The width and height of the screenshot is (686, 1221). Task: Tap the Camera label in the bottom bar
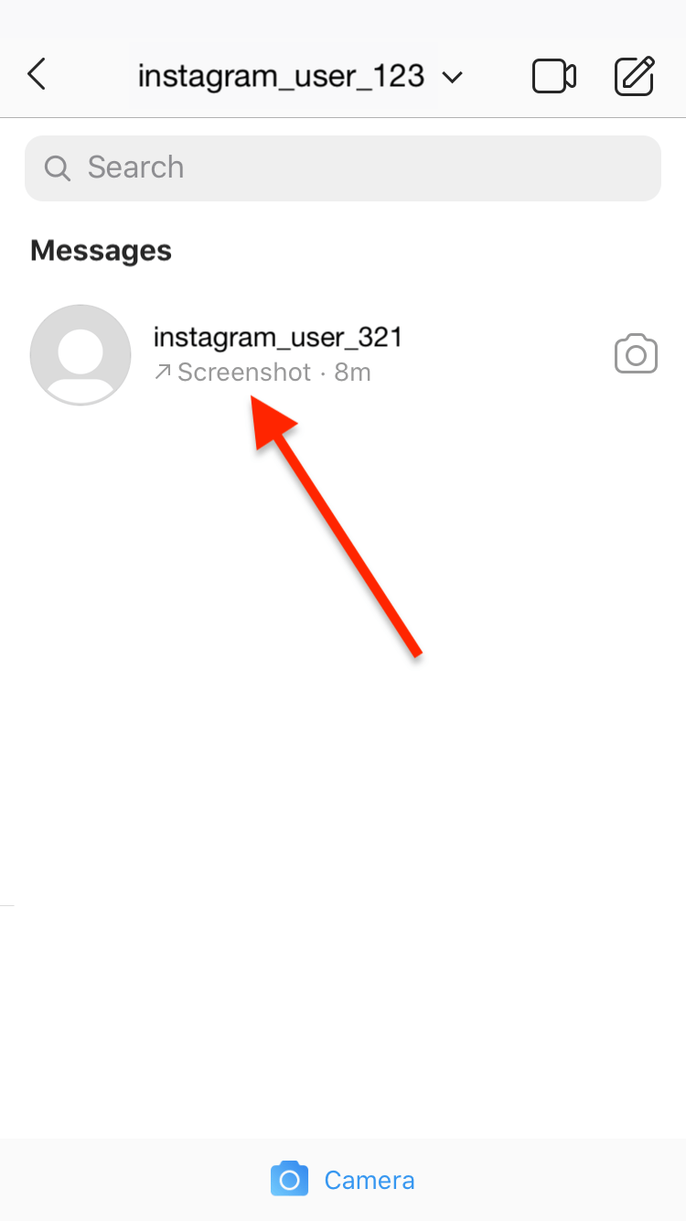pos(370,1180)
